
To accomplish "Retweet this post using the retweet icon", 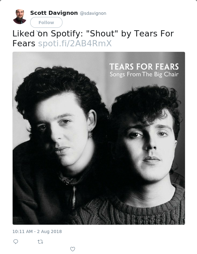I will click(x=40, y=242).
